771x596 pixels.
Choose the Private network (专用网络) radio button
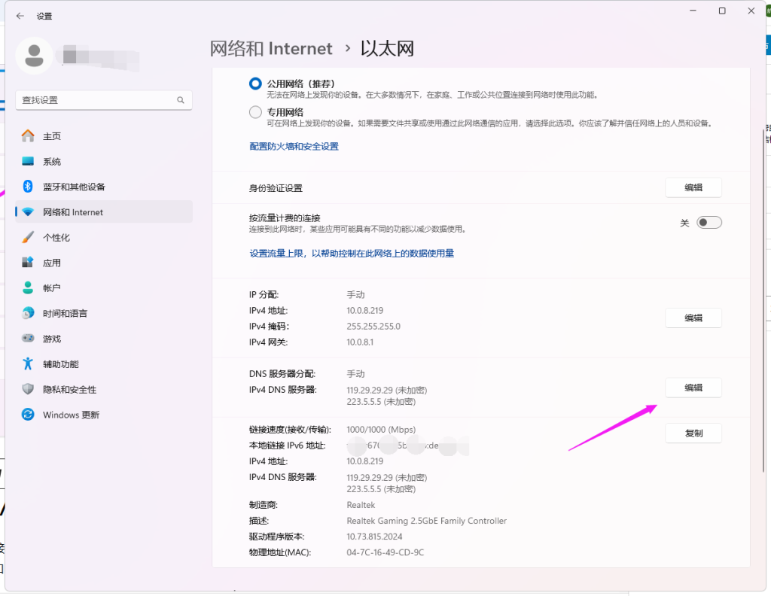pos(255,112)
